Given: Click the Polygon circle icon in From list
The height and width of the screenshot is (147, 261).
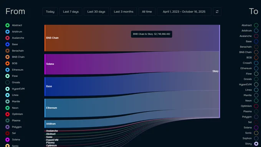Looking at the screenshot, I should point(8,127).
